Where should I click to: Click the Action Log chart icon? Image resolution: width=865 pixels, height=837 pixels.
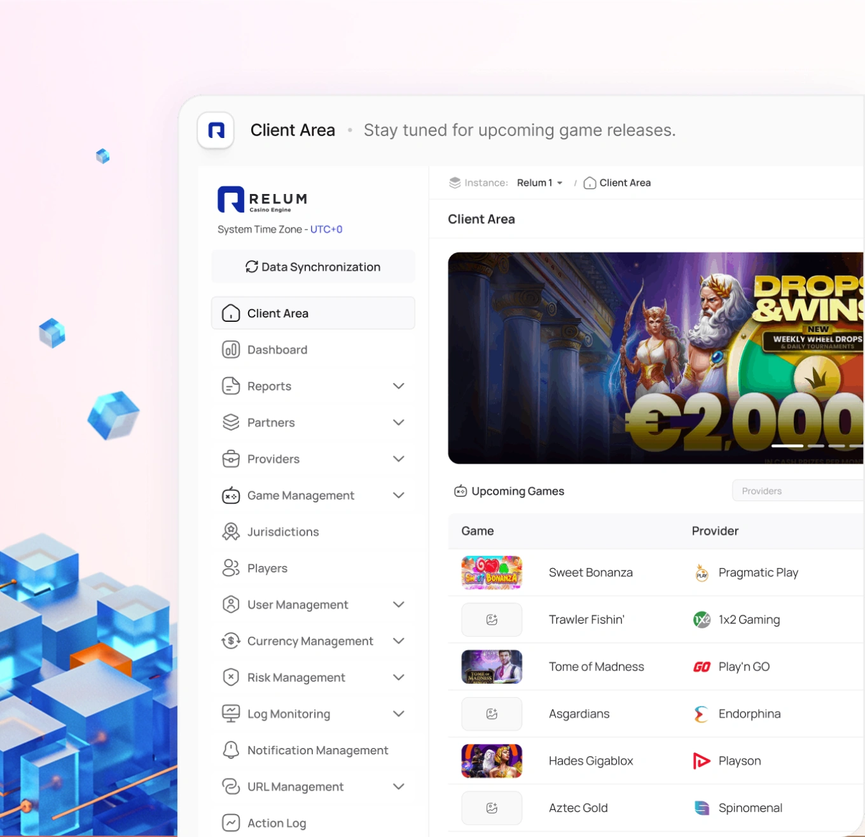231,823
